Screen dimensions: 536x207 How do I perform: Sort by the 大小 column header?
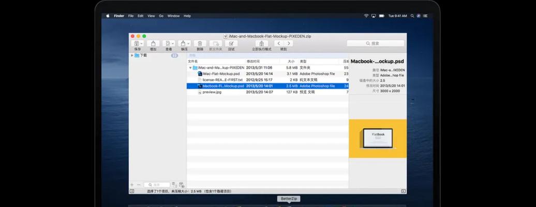[289, 61]
